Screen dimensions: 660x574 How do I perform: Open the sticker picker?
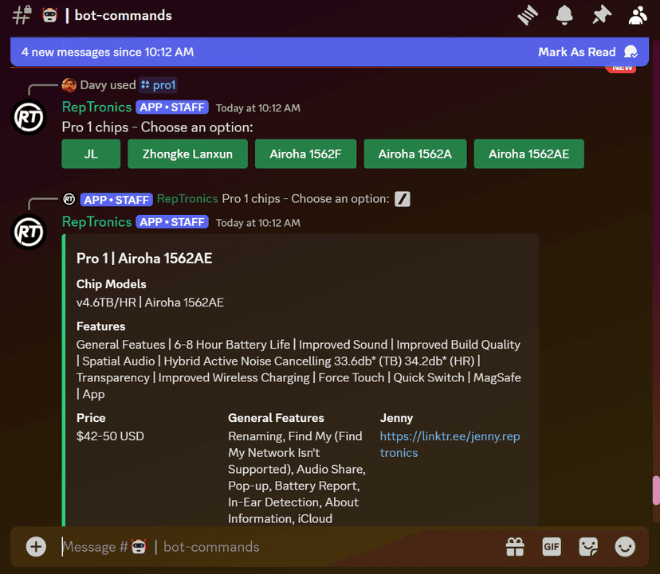coord(588,547)
